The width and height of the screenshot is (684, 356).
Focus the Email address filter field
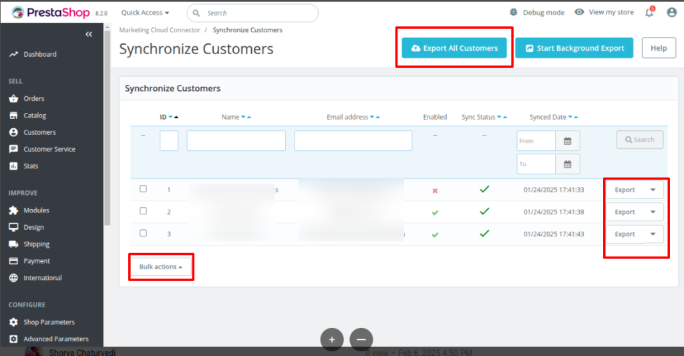(x=353, y=140)
